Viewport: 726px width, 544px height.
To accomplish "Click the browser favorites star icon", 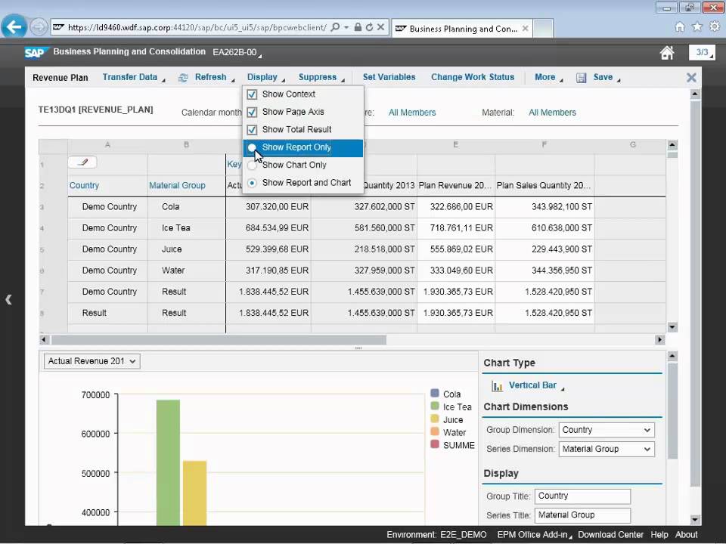I will pos(697,27).
